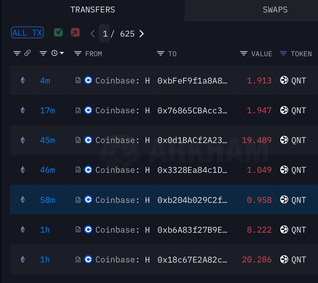Open the 4m transaction time link
The width and height of the screenshot is (318, 283).
tap(45, 81)
